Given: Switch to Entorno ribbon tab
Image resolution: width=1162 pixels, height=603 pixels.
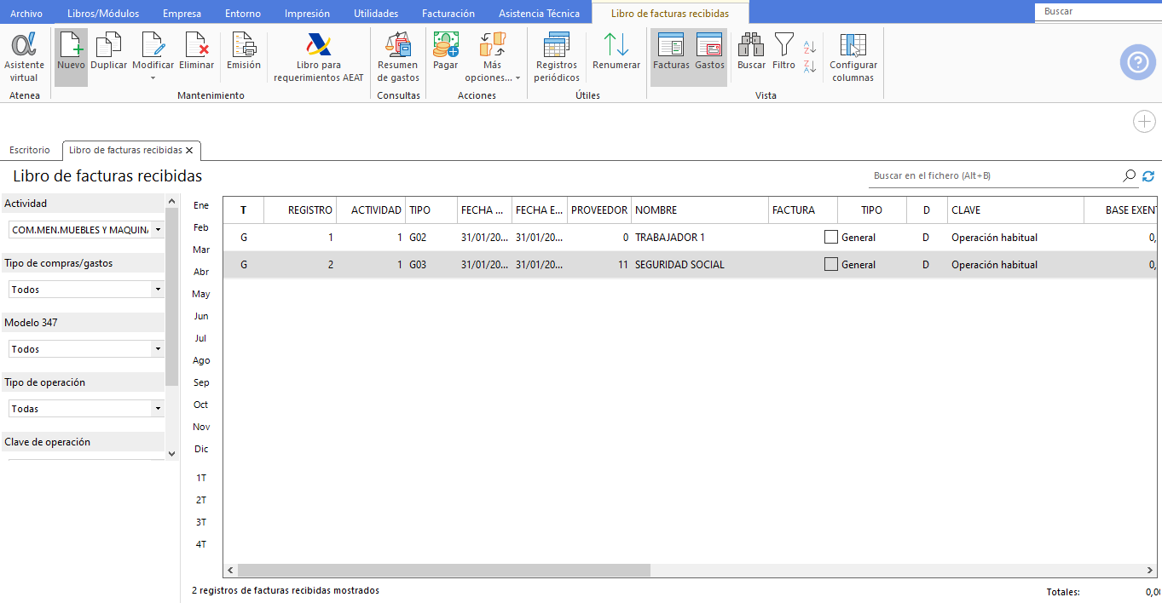Looking at the screenshot, I should click(x=244, y=14).
